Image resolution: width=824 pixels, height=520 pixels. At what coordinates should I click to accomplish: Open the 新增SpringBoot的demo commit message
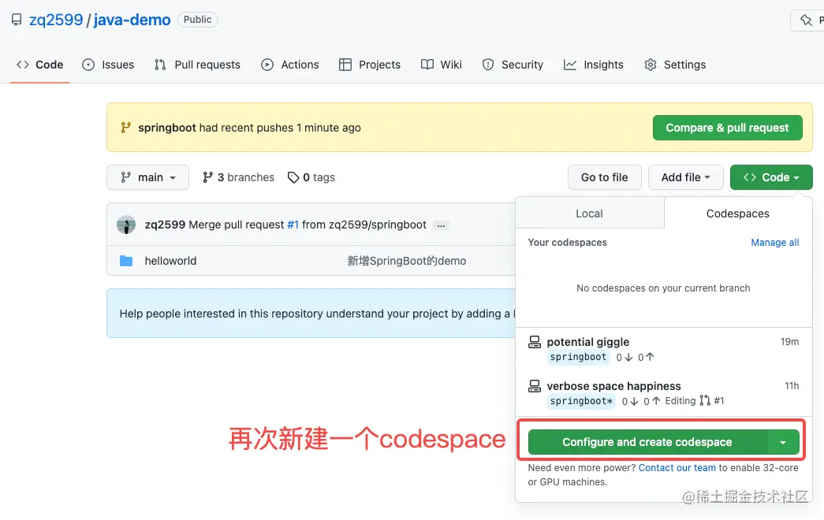click(407, 261)
